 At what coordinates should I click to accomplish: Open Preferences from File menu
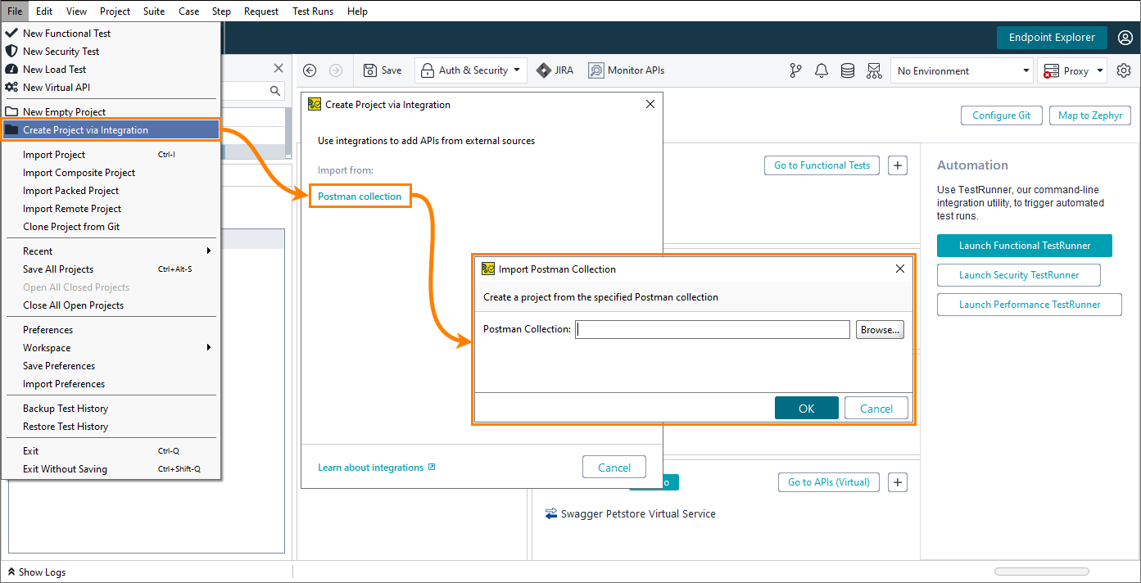[x=111, y=330]
